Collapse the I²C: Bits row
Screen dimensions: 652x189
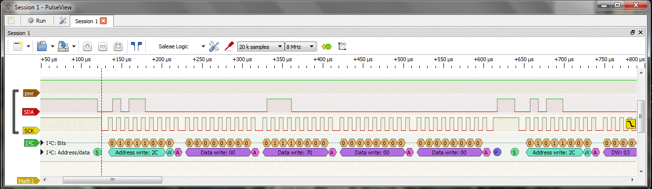pos(42,143)
